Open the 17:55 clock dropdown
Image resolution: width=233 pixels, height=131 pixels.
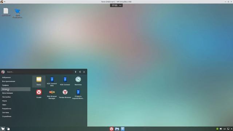pyautogui.click(x=116, y=5)
